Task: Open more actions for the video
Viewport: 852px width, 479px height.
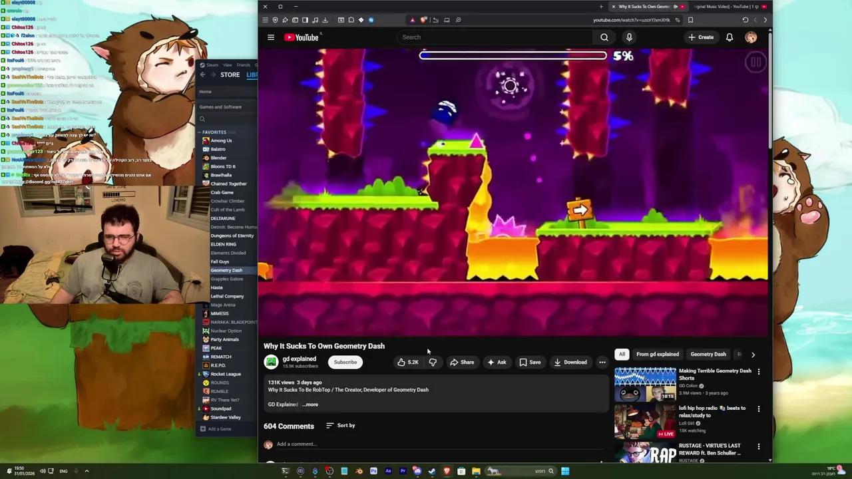Action: pos(602,362)
